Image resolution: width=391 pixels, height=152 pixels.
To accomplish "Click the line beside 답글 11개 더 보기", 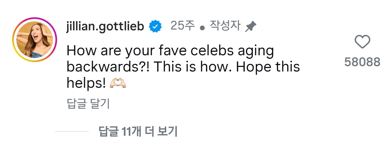I will [x=72, y=132].
